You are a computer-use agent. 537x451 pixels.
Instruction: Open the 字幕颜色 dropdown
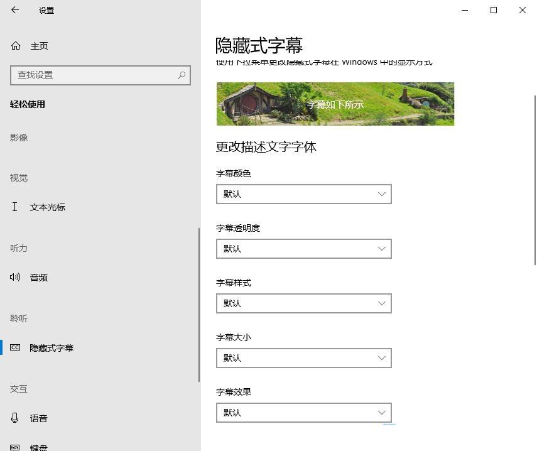point(303,194)
